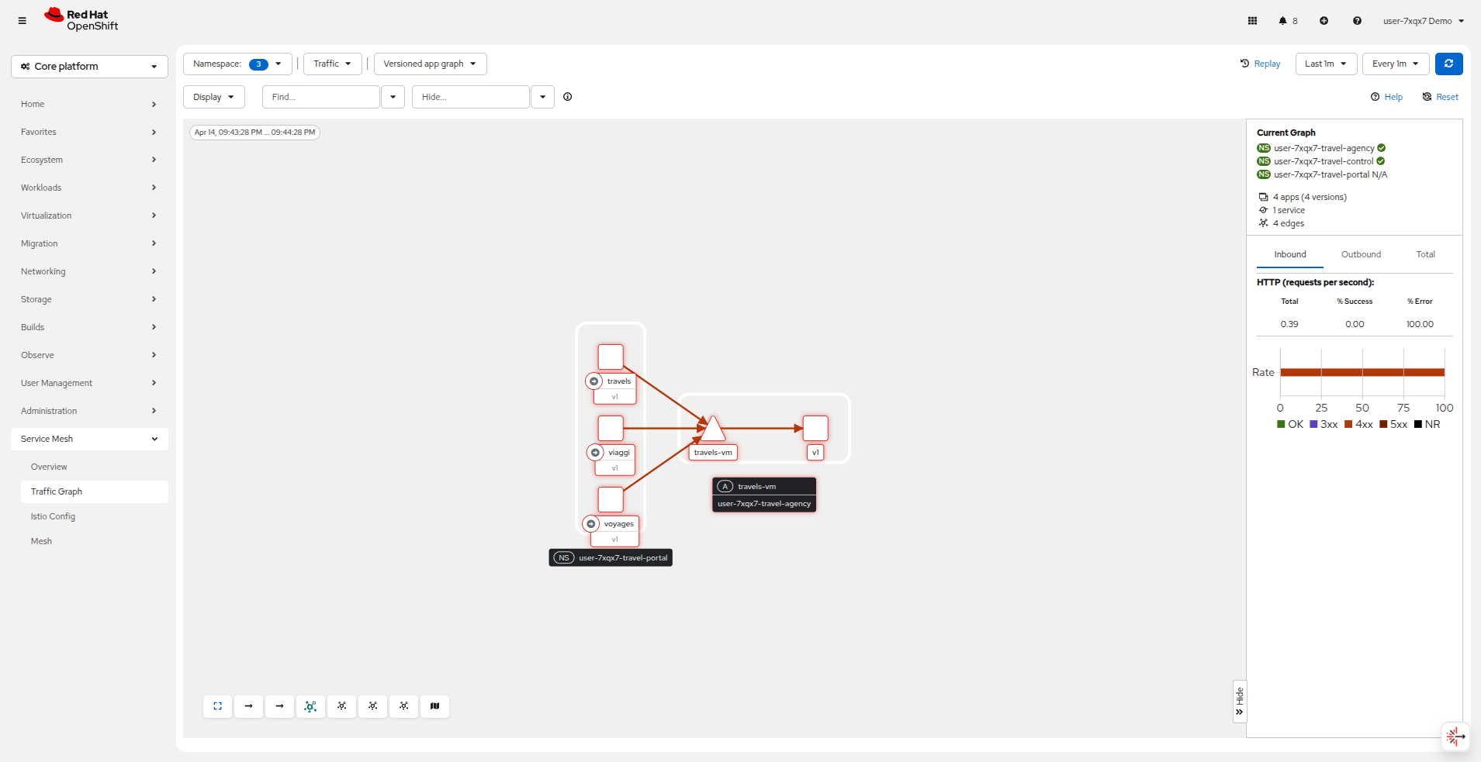The height and width of the screenshot is (762, 1481).
Task: Click the red Rate bar
Action: [1362, 373]
